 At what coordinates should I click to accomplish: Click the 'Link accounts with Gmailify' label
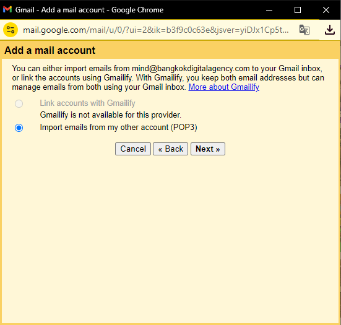[87, 103]
